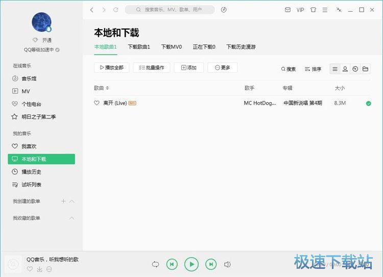Click QQ等级加速中 status text

[x=39, y=50]
